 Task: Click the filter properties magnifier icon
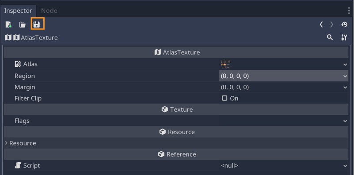click(x=330, y=37)
